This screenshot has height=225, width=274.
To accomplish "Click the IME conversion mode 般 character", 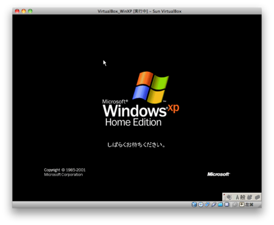I will pyautogui.click(x=242, y=197).
